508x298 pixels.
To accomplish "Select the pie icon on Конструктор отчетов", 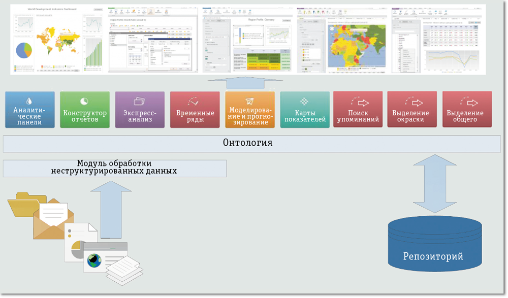I will click(84, 101).
